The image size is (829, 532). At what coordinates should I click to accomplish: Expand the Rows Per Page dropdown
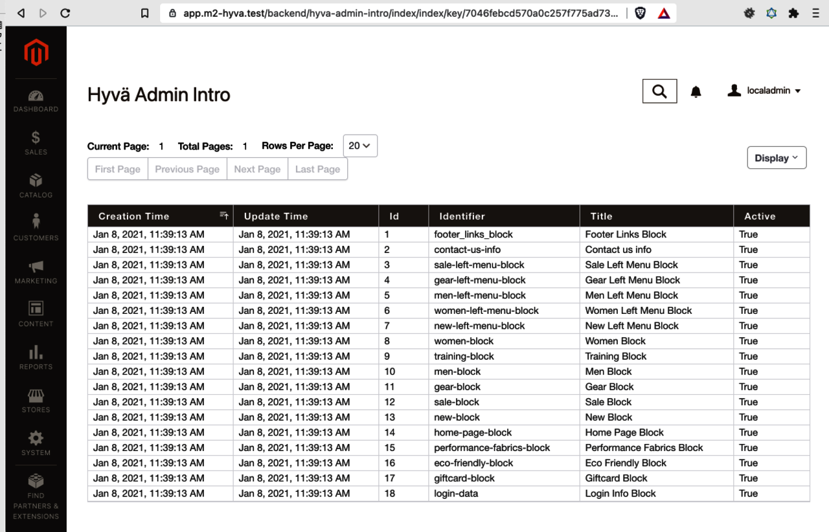359,146
